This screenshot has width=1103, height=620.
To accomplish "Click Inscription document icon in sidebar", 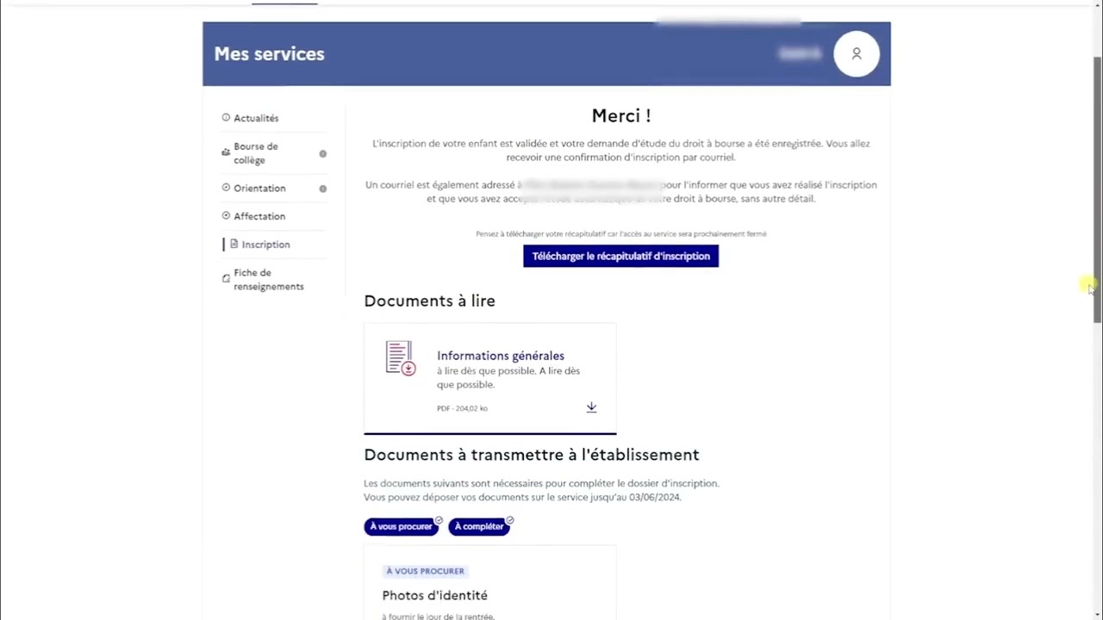I will coord(234,244).
